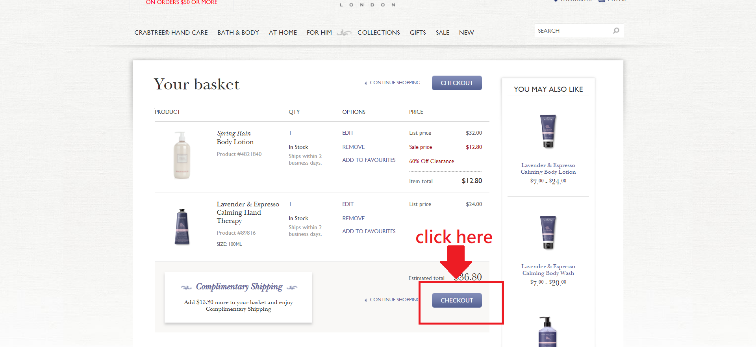This screenshot has height=347, width=756.
Task: Open the Bath & Body menu
Action: click(x=238, y=33)
